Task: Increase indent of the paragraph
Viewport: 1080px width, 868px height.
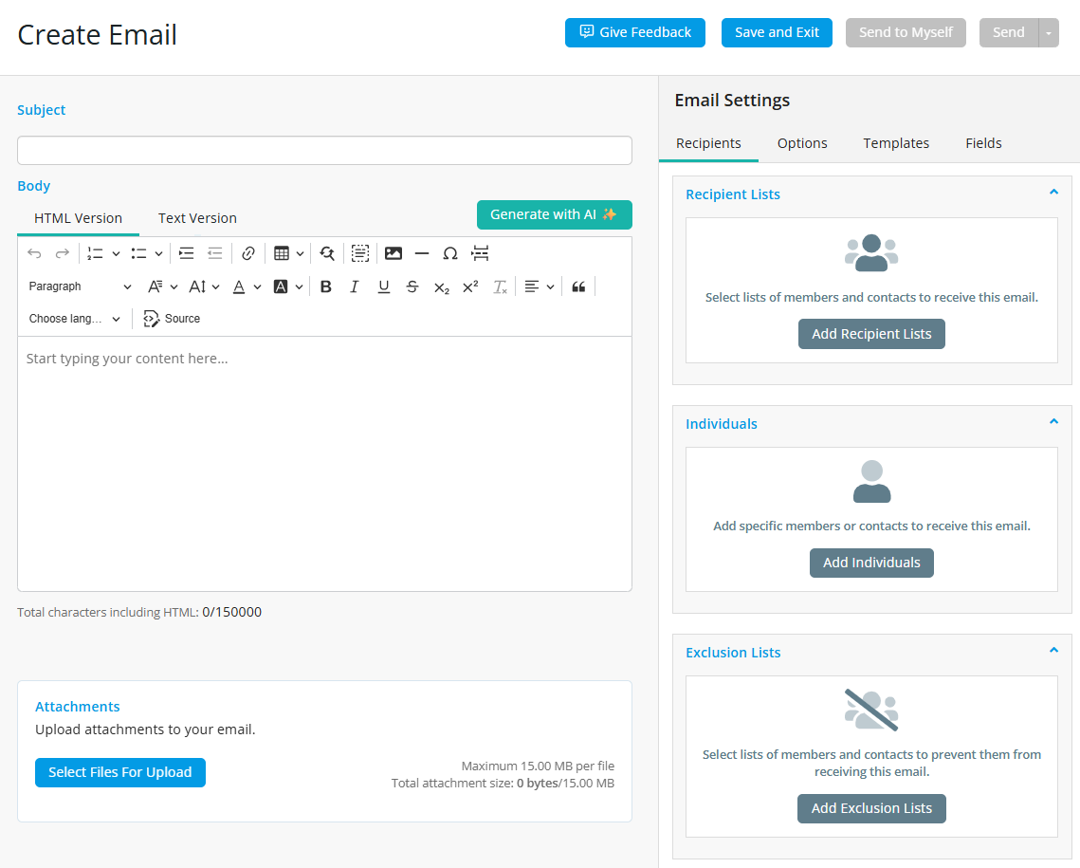Action: click(186, 253)
